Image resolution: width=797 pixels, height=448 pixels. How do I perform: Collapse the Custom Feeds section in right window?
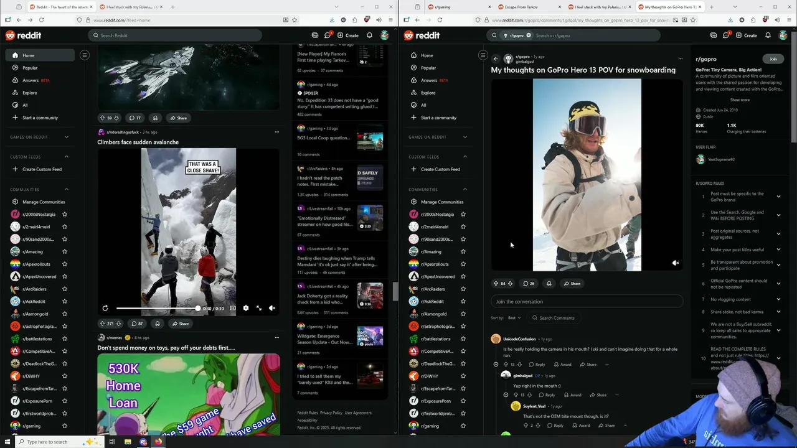pos(465,157)
